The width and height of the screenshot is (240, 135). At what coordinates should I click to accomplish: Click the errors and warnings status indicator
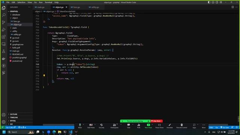point(22,127)
